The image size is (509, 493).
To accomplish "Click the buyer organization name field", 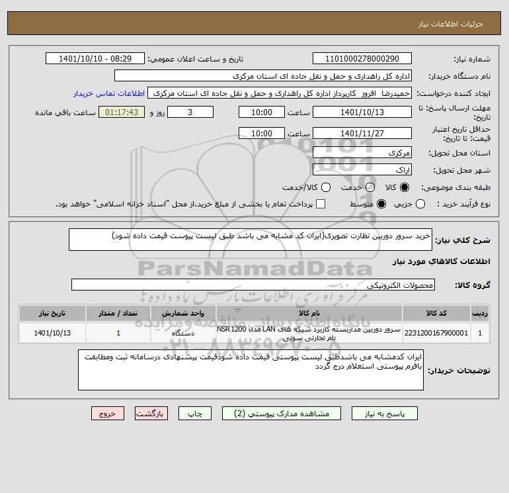I will pos(263,75).
